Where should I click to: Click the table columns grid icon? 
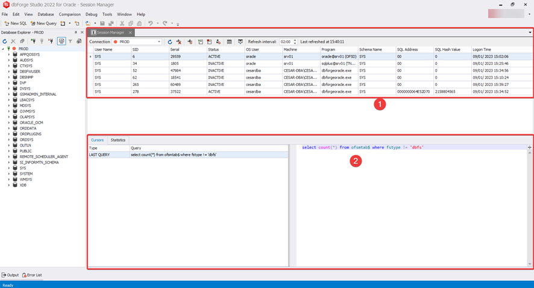click(229, 41)
